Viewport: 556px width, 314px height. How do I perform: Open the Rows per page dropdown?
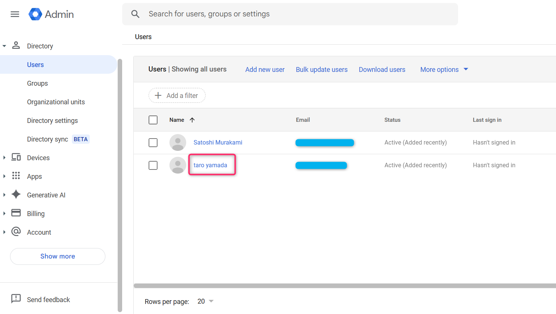click(206, 301)
